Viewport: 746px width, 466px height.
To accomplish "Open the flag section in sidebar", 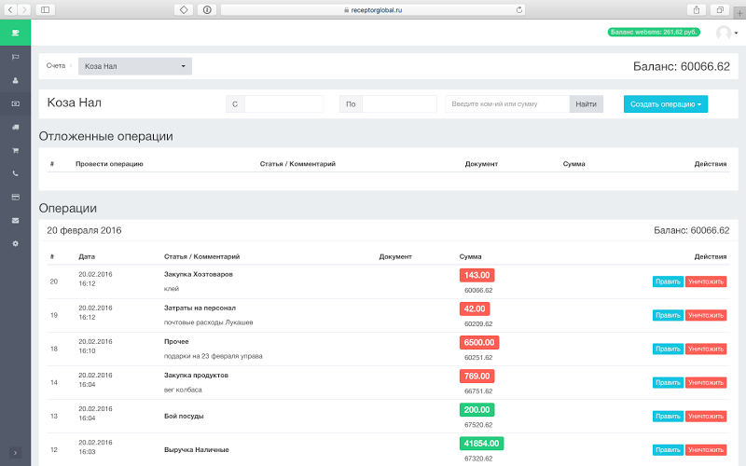I will pos(15,57).
